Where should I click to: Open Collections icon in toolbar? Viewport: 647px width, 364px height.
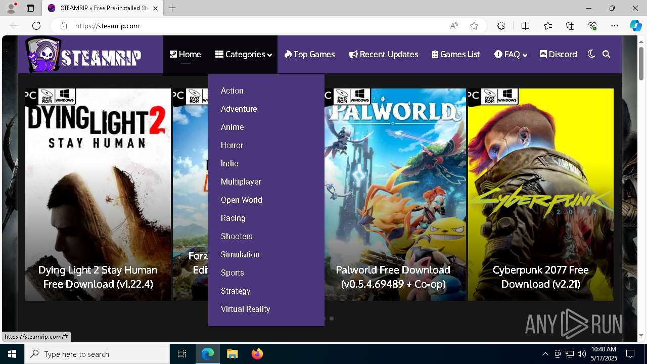point(570,26)
